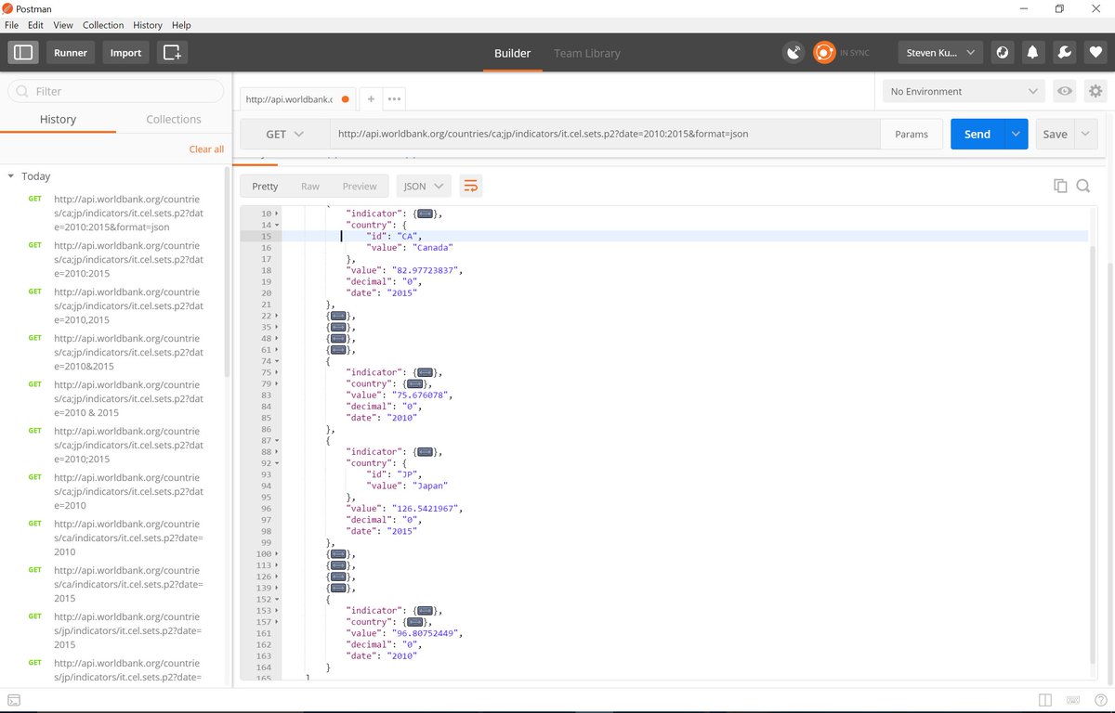Collapse country node at line 92

[277, 463]
